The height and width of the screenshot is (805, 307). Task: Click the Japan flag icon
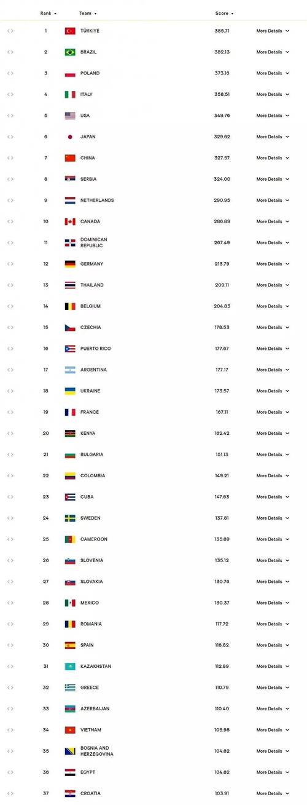pyautogui.click(x=70, y=137)
